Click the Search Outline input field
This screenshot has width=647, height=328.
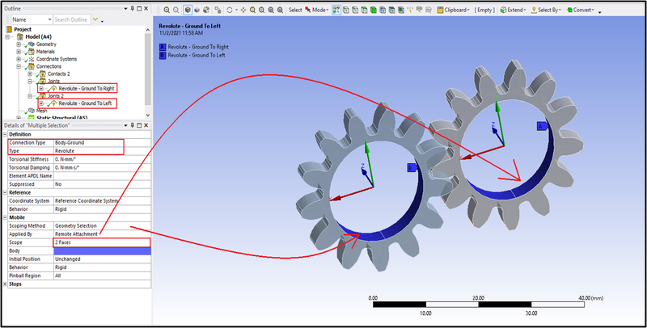point(72,19)
